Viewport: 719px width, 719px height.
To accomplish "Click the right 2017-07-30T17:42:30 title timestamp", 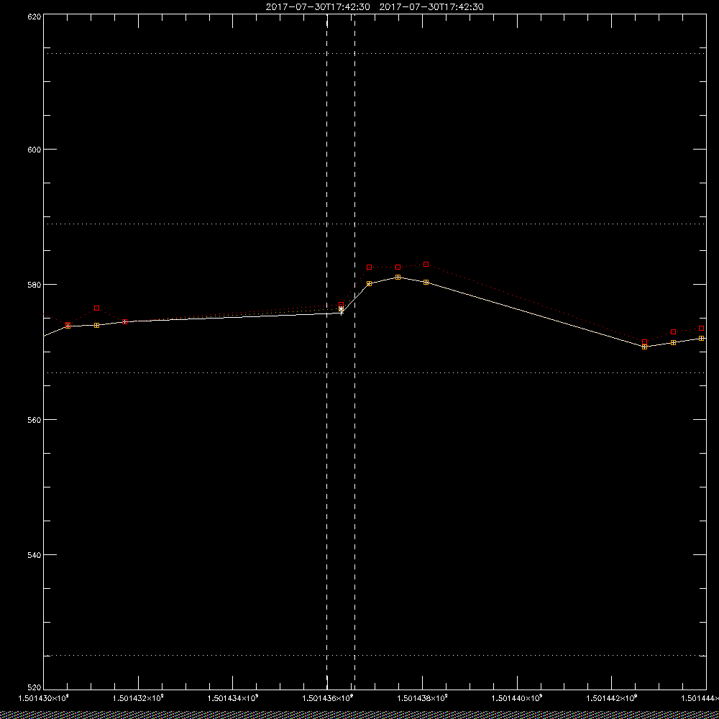I will (x=431, y=7).
